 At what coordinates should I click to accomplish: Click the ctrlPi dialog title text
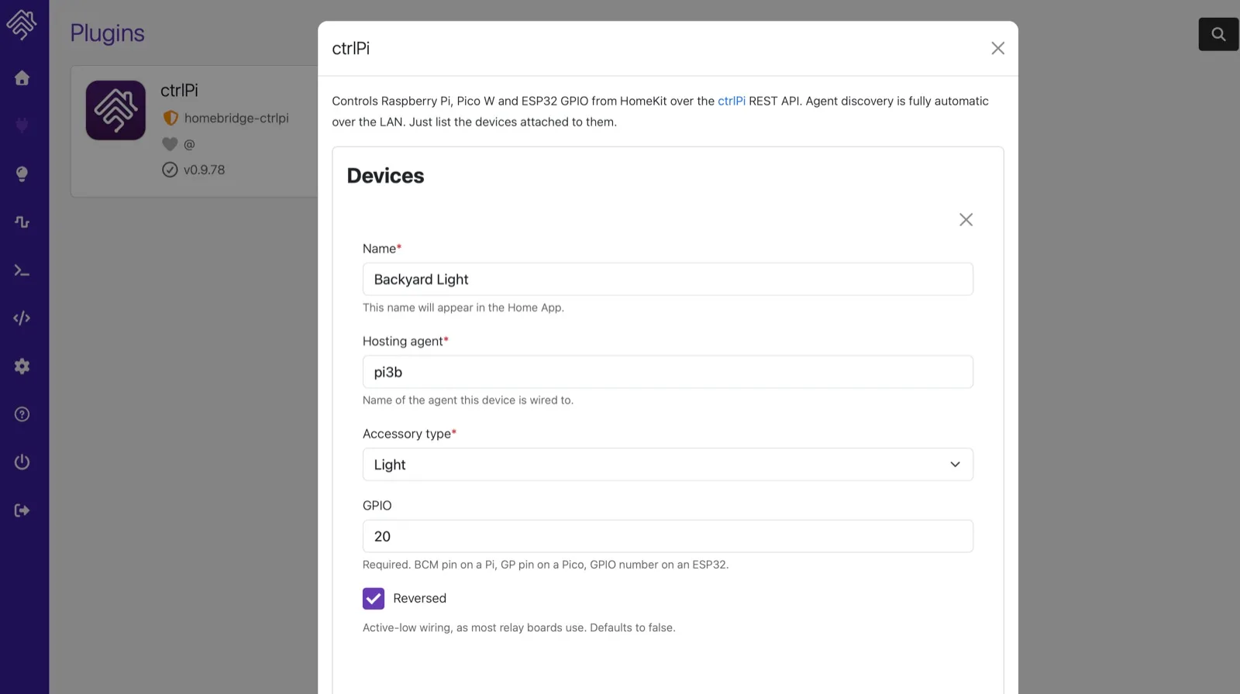(x=350, y=48)
